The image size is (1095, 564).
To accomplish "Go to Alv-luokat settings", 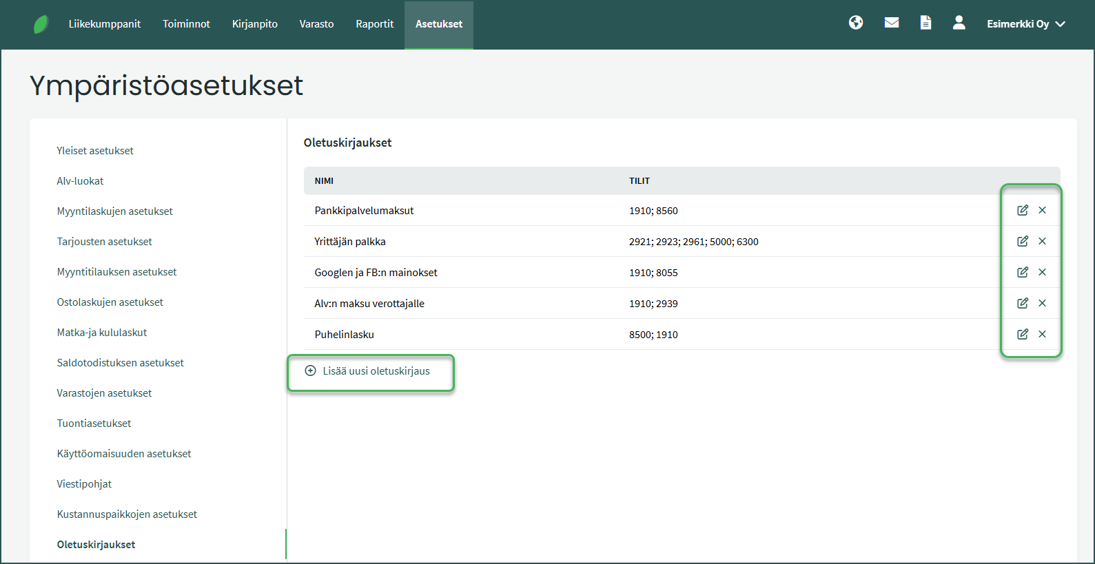I will point(80,181).
